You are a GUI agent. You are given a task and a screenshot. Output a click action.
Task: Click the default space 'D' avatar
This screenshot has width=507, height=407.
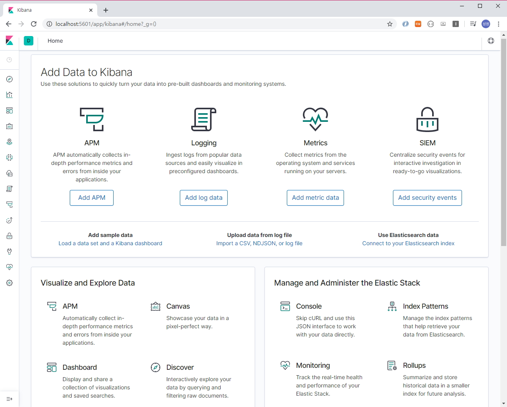[x=29, y=41]
